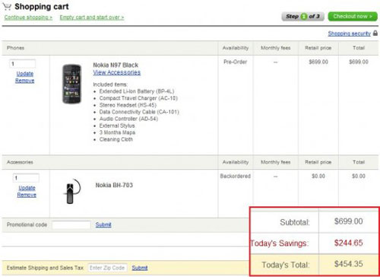Click the Promotional code input box

tap(71, 224)
